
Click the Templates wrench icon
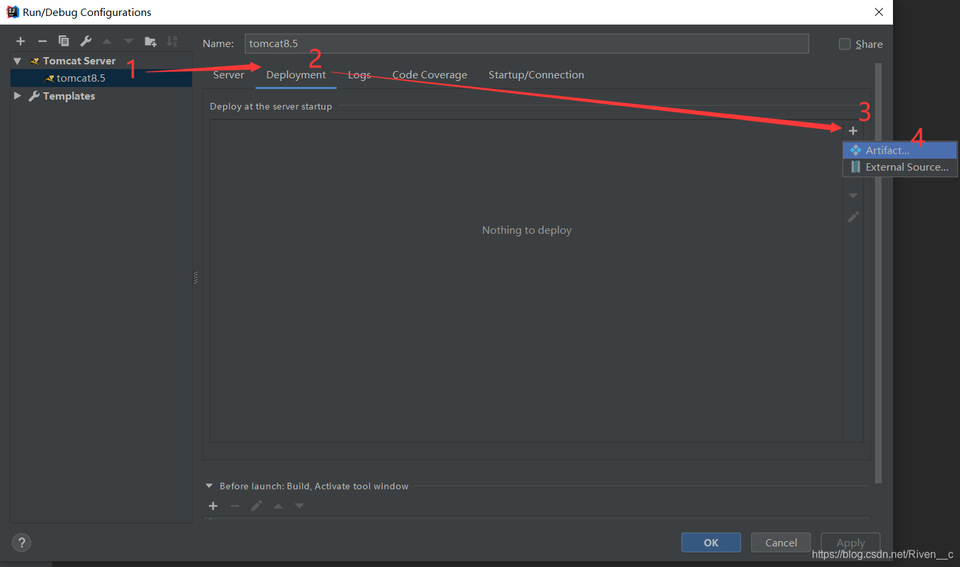pyautogui.click(x=35, y=96)
